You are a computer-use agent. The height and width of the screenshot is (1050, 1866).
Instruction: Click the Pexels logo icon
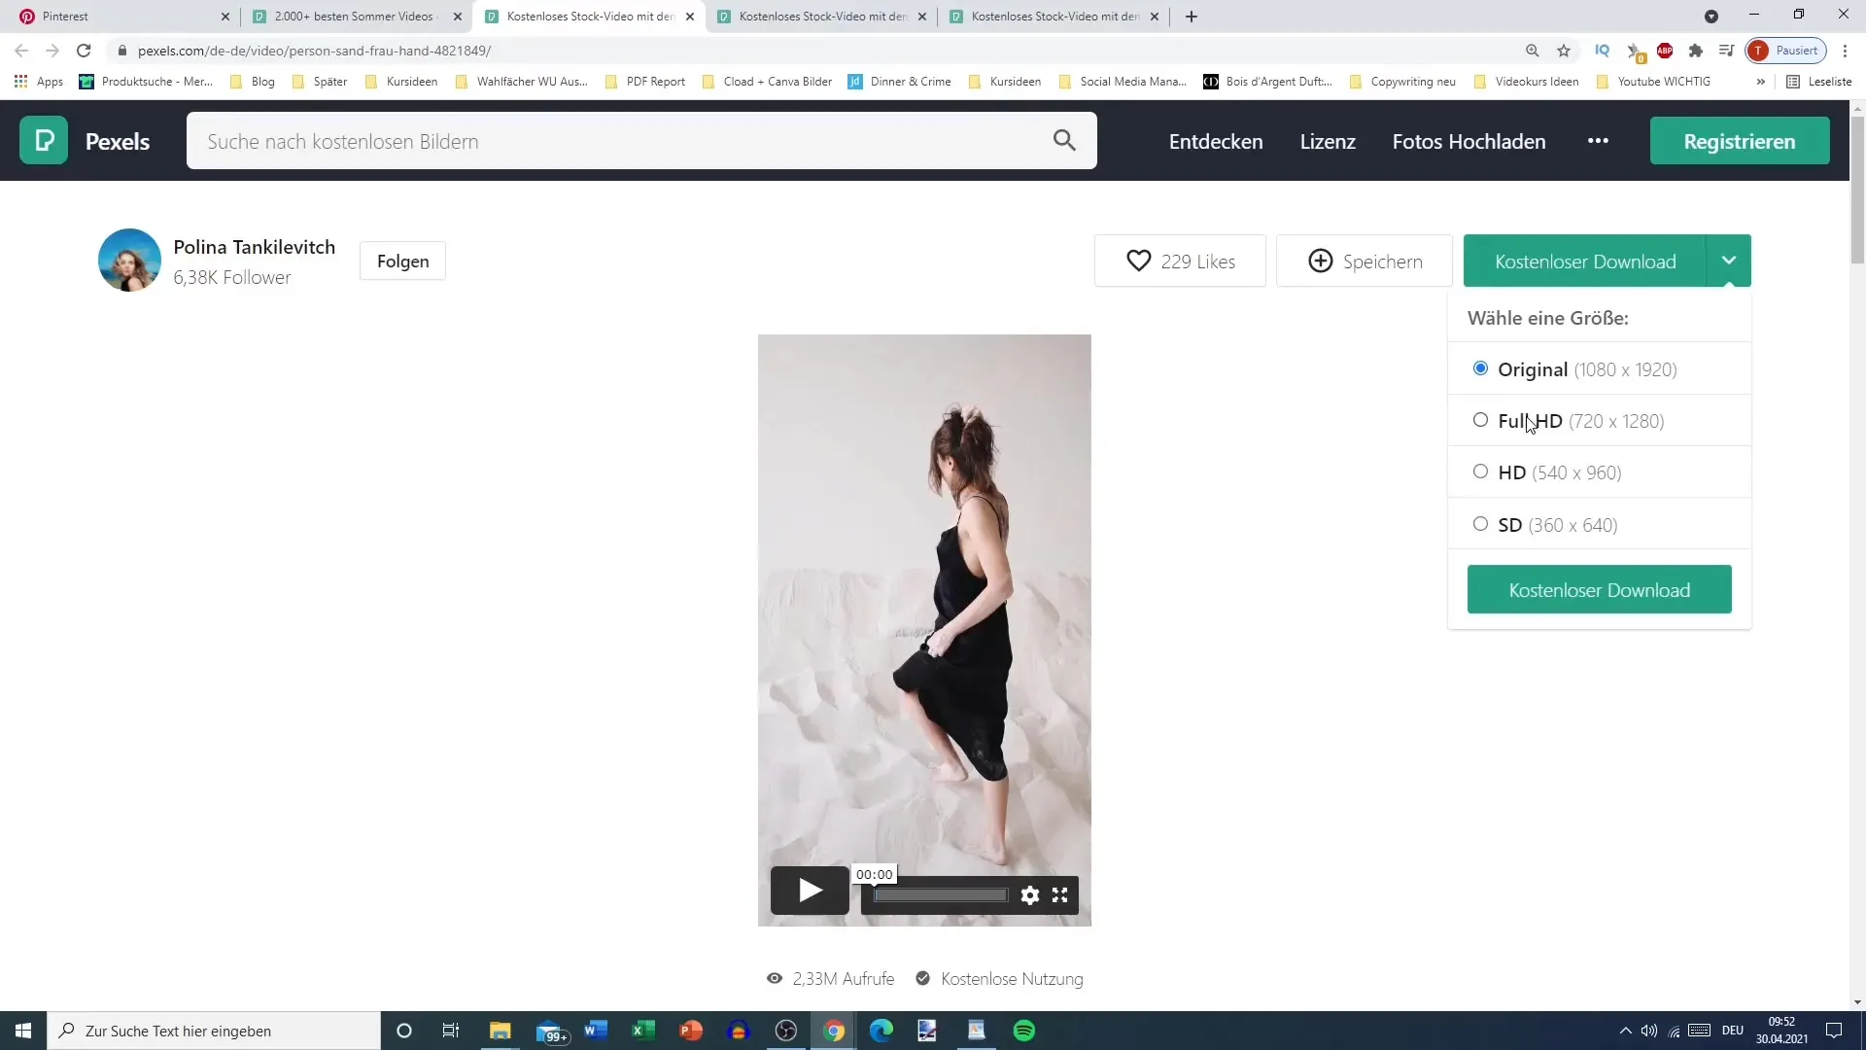(x=44, y=141)
